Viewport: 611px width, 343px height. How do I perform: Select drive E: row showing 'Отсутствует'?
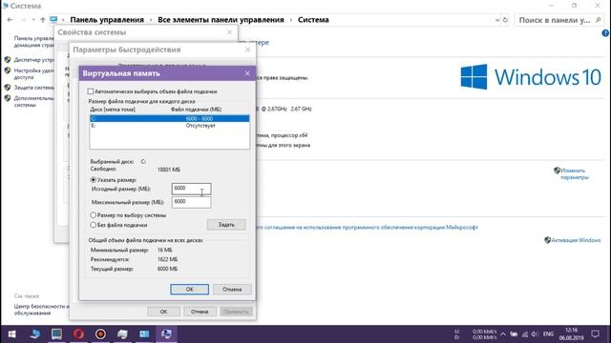[x=170, y=126]
